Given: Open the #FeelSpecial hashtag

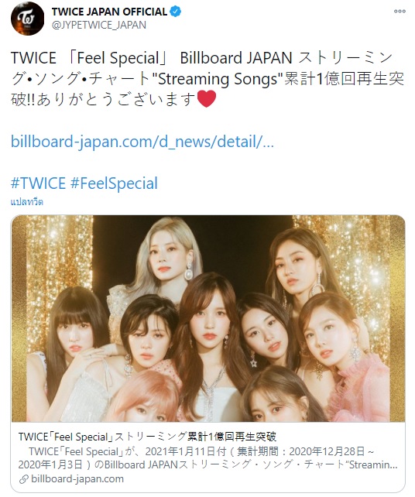Looking at the screenshot, I should click(x=114, y=183).
